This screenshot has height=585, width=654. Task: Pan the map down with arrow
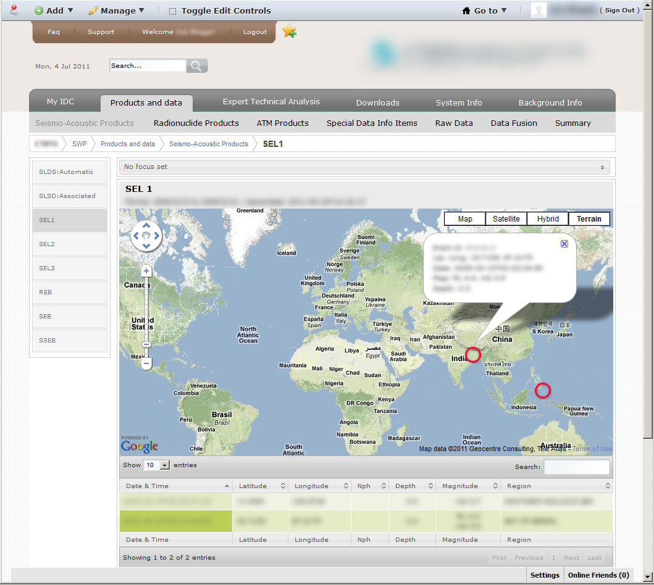146,246
